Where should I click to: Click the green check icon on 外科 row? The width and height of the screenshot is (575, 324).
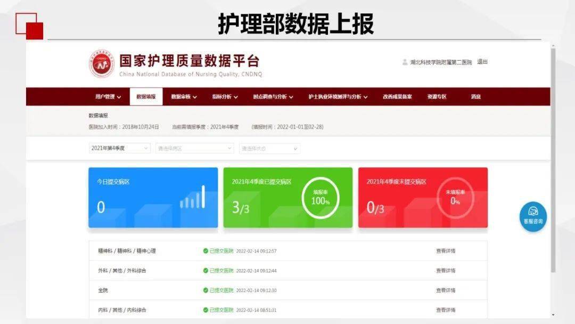tap(207, 270)
